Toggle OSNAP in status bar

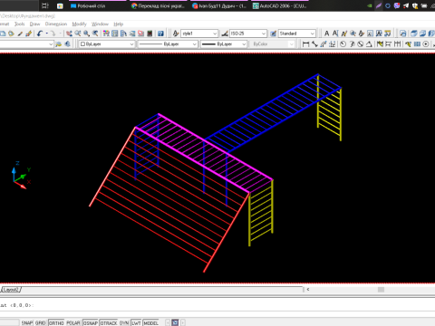pos(91,323)
